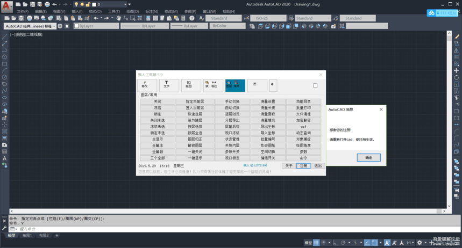Click the 注册 button in the toolbox
The height and width of the screenshot is (248, 462).
coord(303,166)
